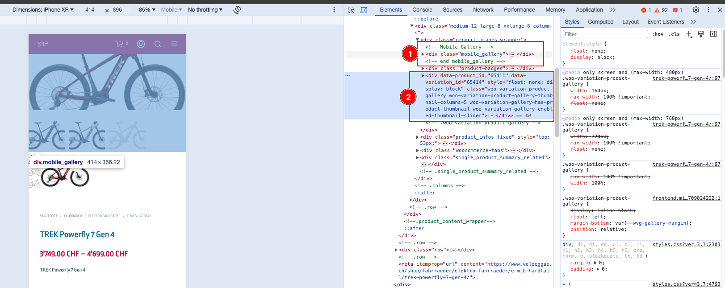
Task: Rotate the device viewport orientation
Action: 237,10
